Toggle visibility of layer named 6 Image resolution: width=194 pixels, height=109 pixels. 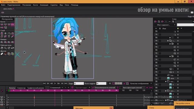156,72
